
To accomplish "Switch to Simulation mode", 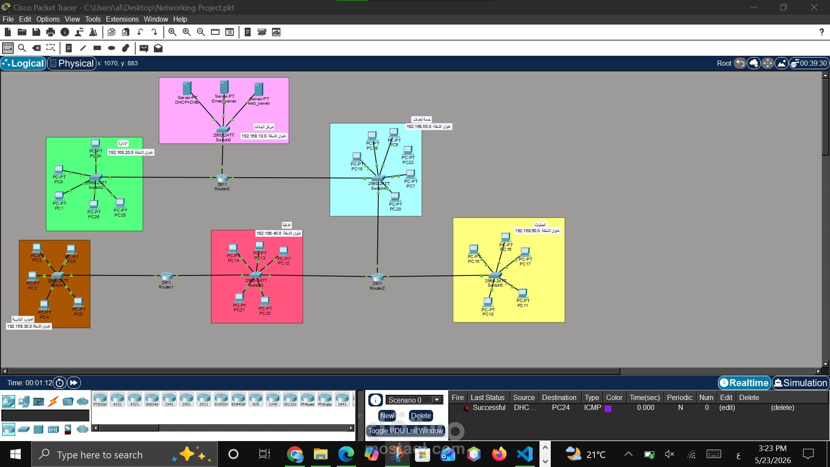I will tap(800, 383).
